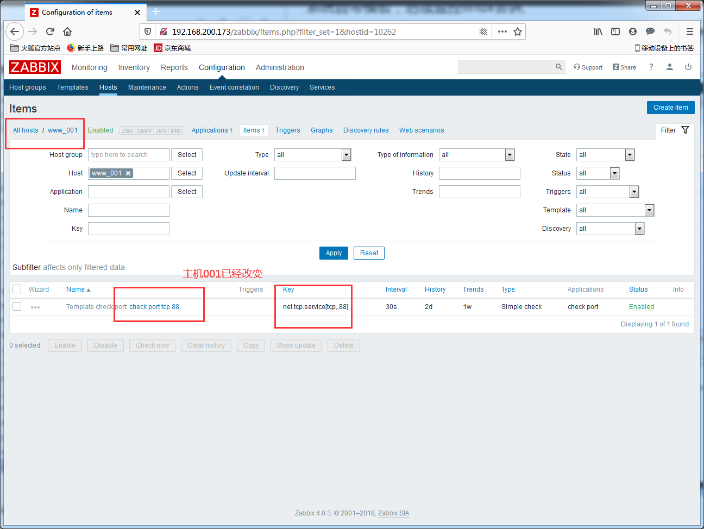The height and width of the screenshot is (529, 704).
Task: Go to Templates submenu
Action: click(73, 87)
